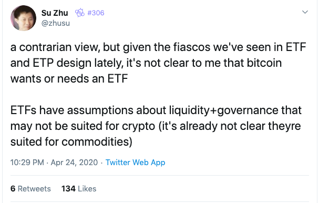Click the retweet count number 6
Image resolution: width=319 pixels, height=203 pixels.
[13, 189]
